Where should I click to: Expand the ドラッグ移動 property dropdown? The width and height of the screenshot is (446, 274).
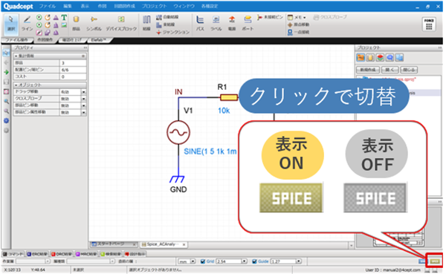coord(83,92)
